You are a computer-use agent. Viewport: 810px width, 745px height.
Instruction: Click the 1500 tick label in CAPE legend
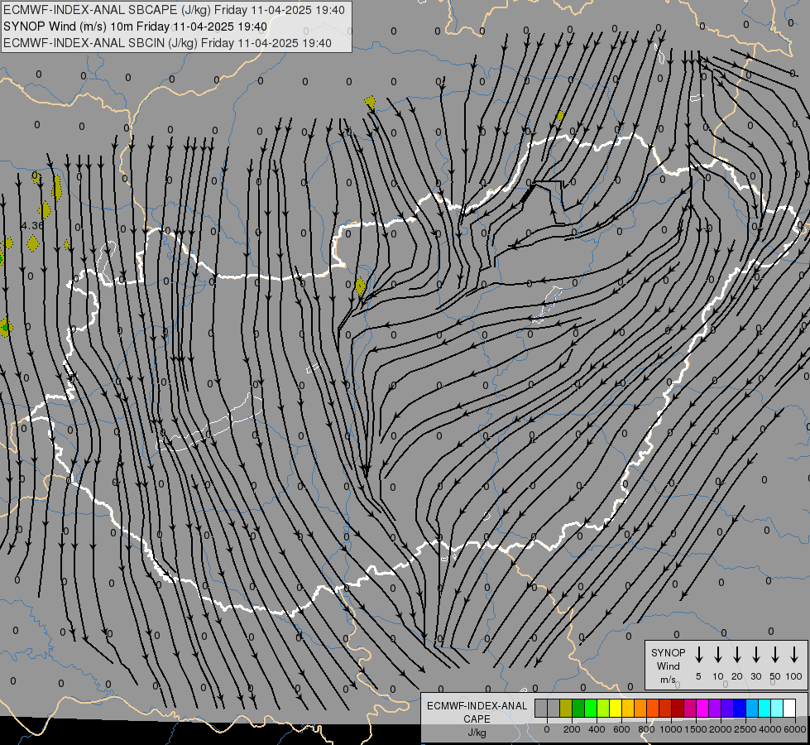click(696, 729)
